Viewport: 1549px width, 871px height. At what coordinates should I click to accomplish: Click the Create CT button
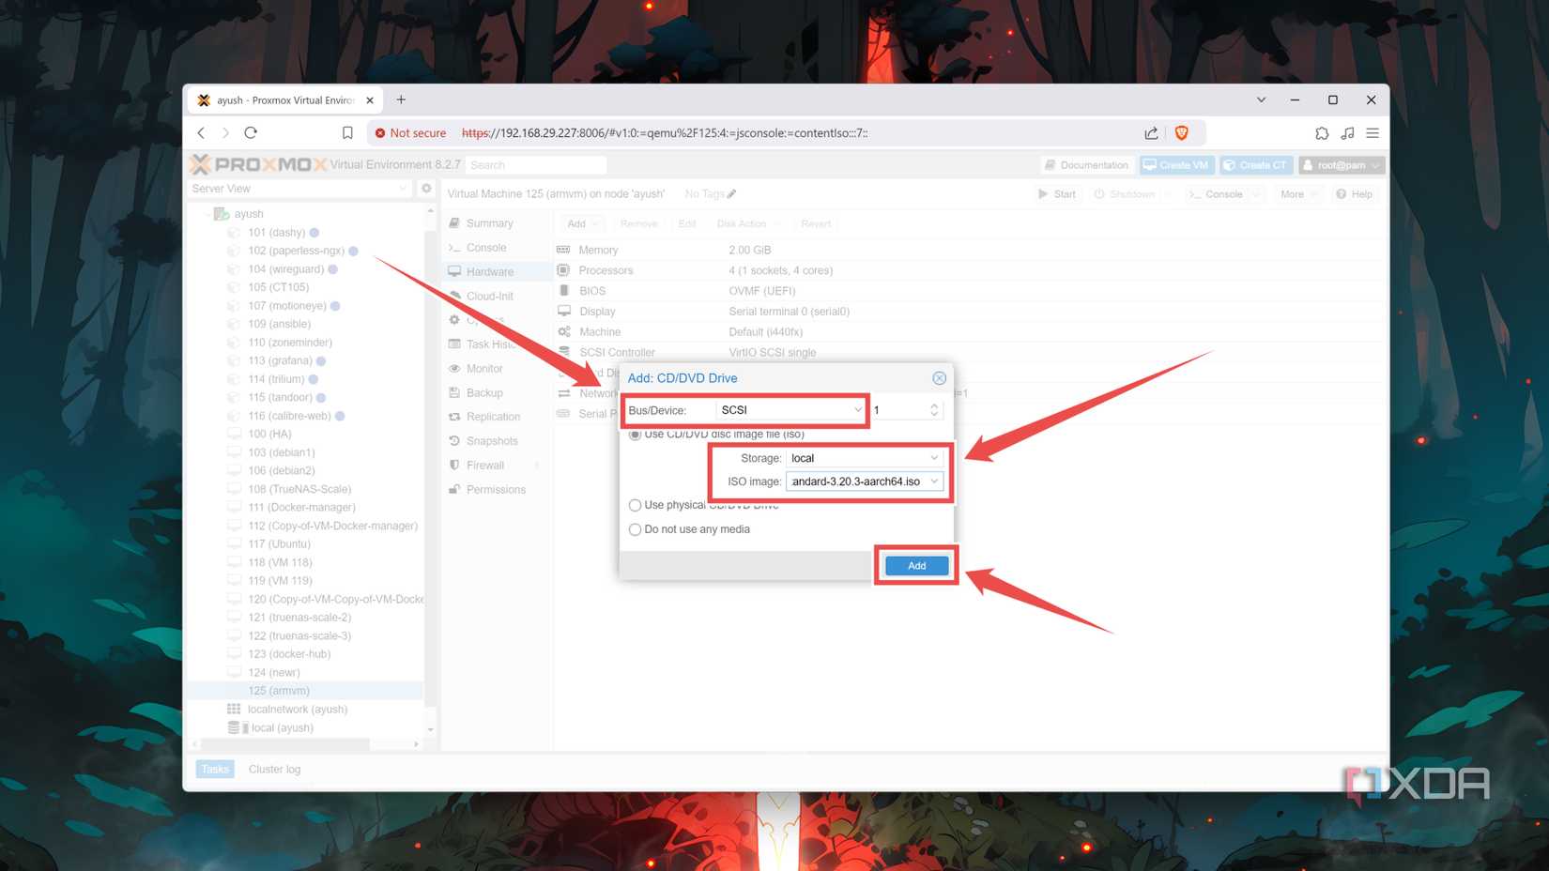click(1255, 165)
